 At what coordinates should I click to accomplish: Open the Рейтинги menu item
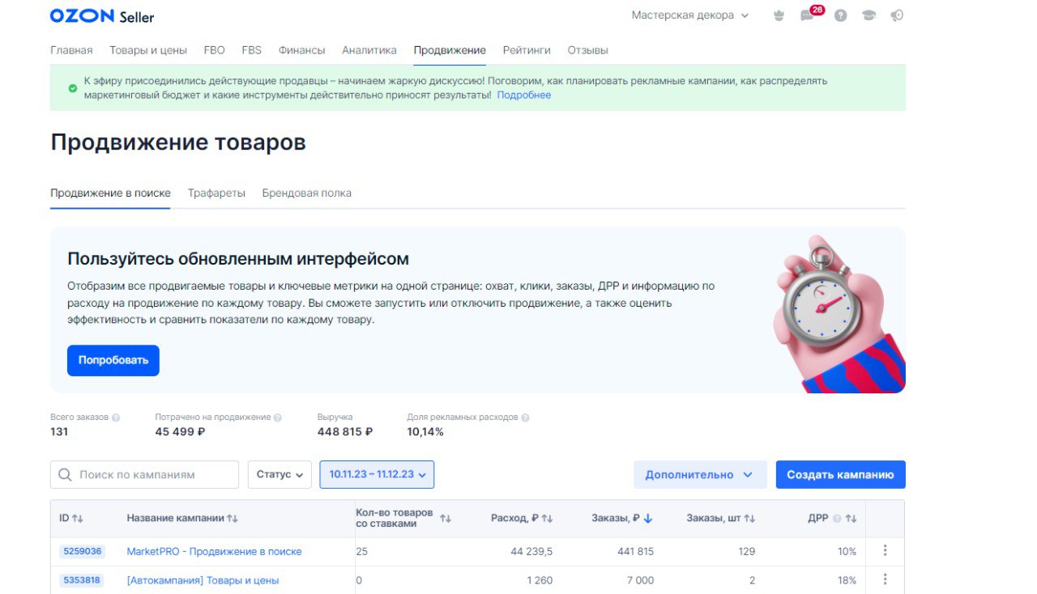[527, 50]
